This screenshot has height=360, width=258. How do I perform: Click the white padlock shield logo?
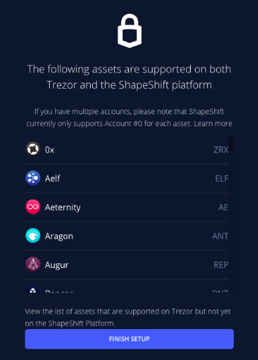(x=130, y=31)
